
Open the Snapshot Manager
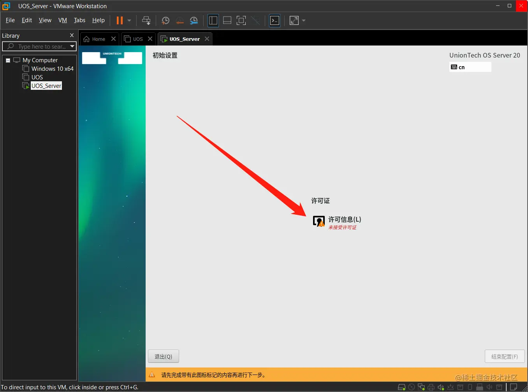[x=194, y=20]
